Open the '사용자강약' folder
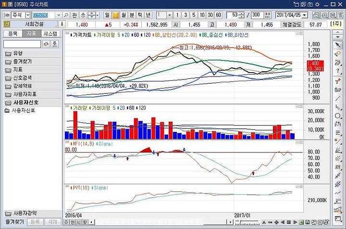Image resolution: width=346 pixels, height=229 pixels. coord(32,213)
